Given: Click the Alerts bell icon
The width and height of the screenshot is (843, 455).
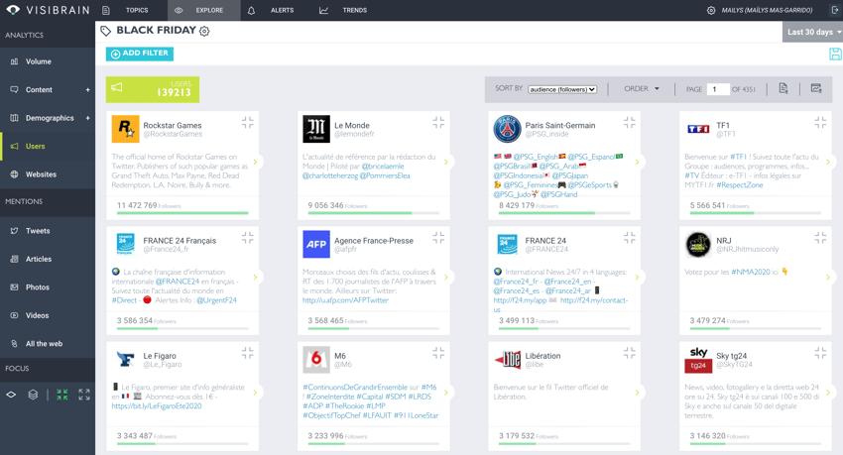Looking at the screenshot, I should coord(251,10).
